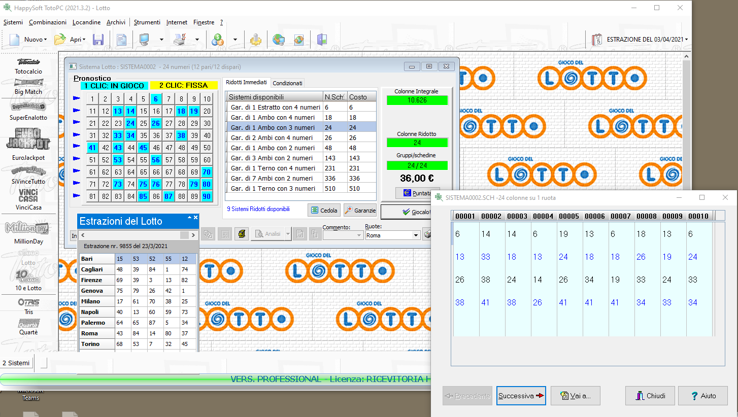
Task: Open dropdown arrow next to currency icon
Action: 235,40
